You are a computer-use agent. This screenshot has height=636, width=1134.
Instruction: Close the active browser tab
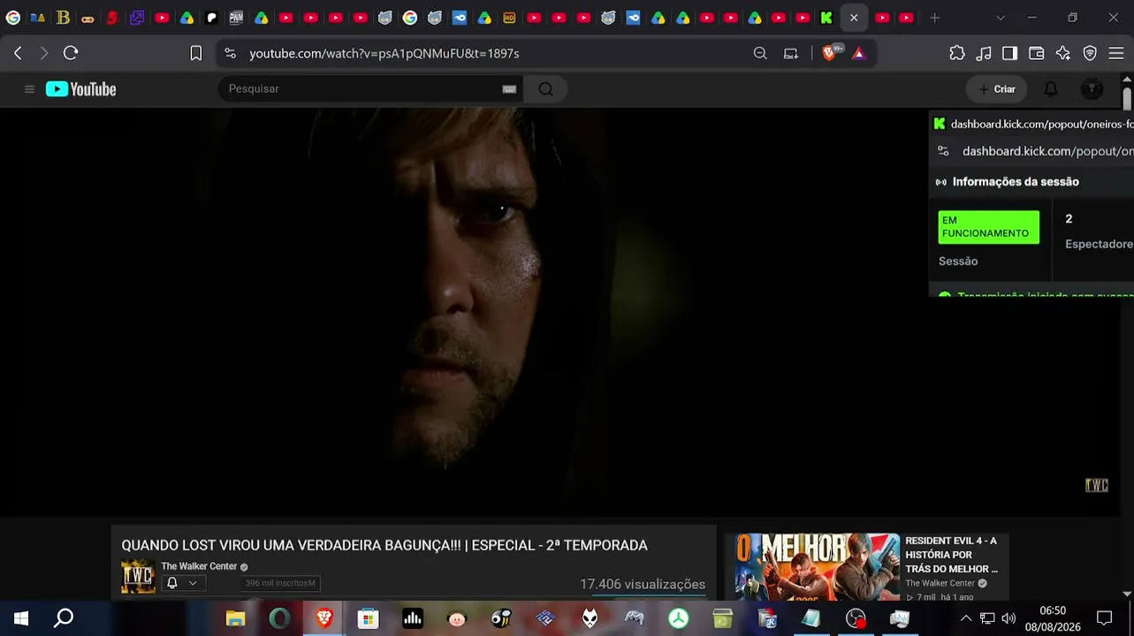coord(854,18)
